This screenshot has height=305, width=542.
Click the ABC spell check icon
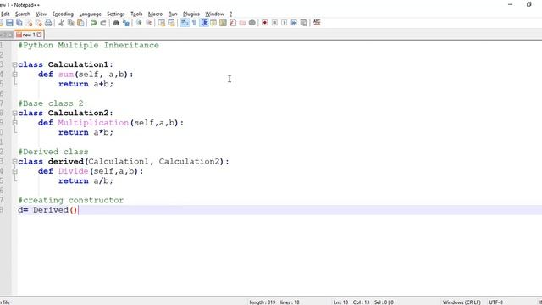click(x=317, y=23)
